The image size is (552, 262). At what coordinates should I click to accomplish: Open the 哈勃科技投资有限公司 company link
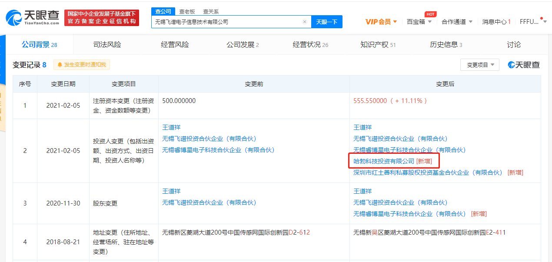pos(384,161)
